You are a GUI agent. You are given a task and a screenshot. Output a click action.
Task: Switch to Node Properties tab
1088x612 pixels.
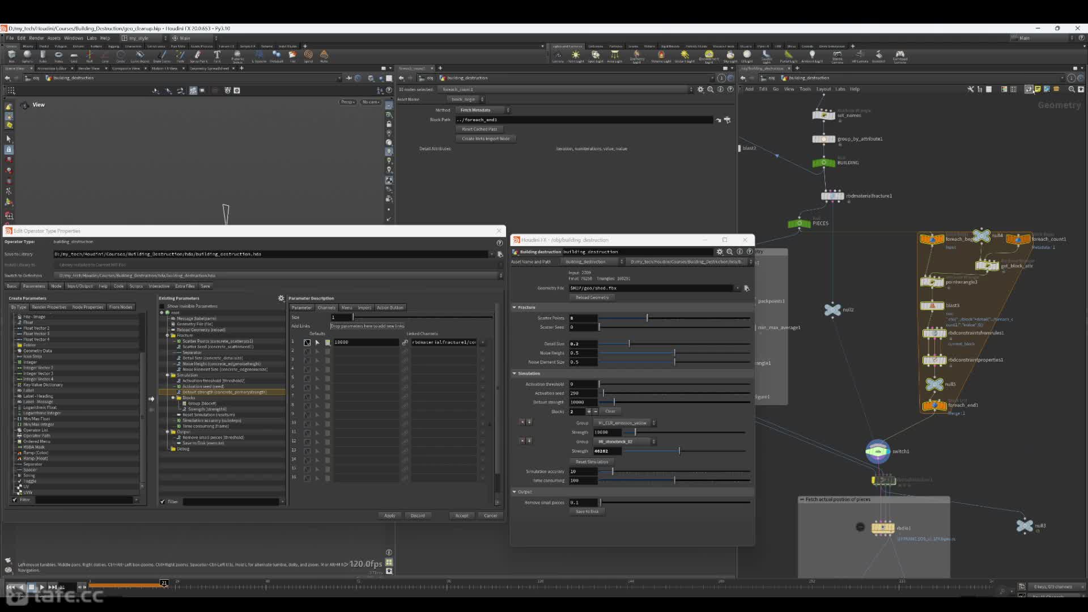[88, 307]
